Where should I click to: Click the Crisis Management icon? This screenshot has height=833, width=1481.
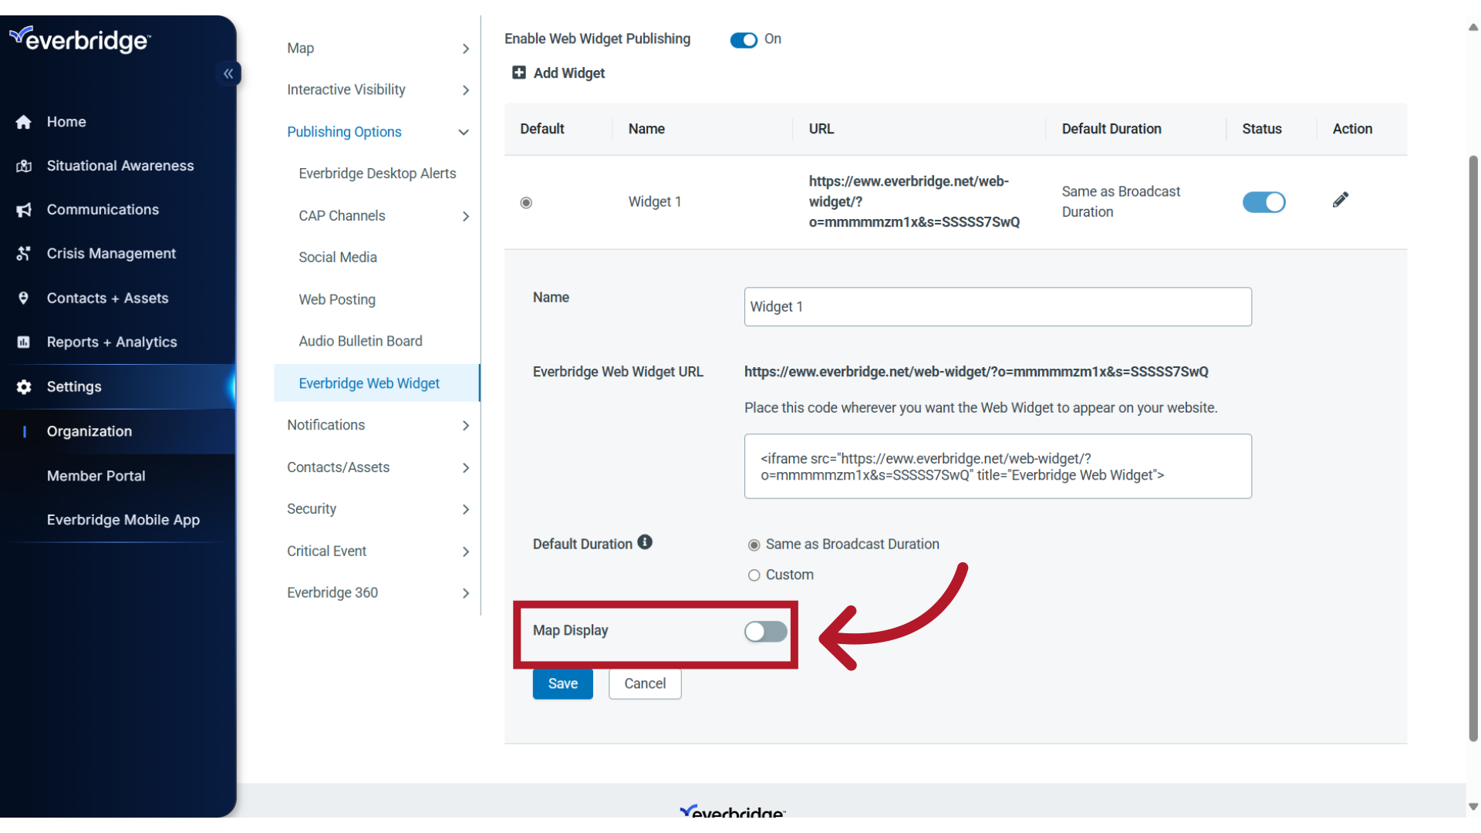[x=24, y=254]
